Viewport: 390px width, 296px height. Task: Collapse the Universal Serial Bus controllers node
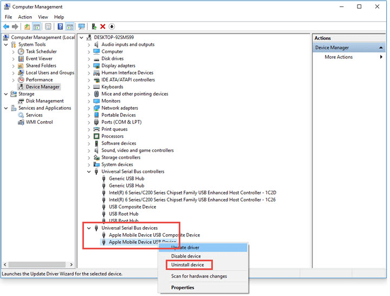click(89, 171)
